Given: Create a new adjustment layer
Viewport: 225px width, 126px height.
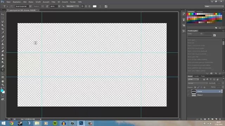Looking at the screenshot, I should [x=208, y=119].
